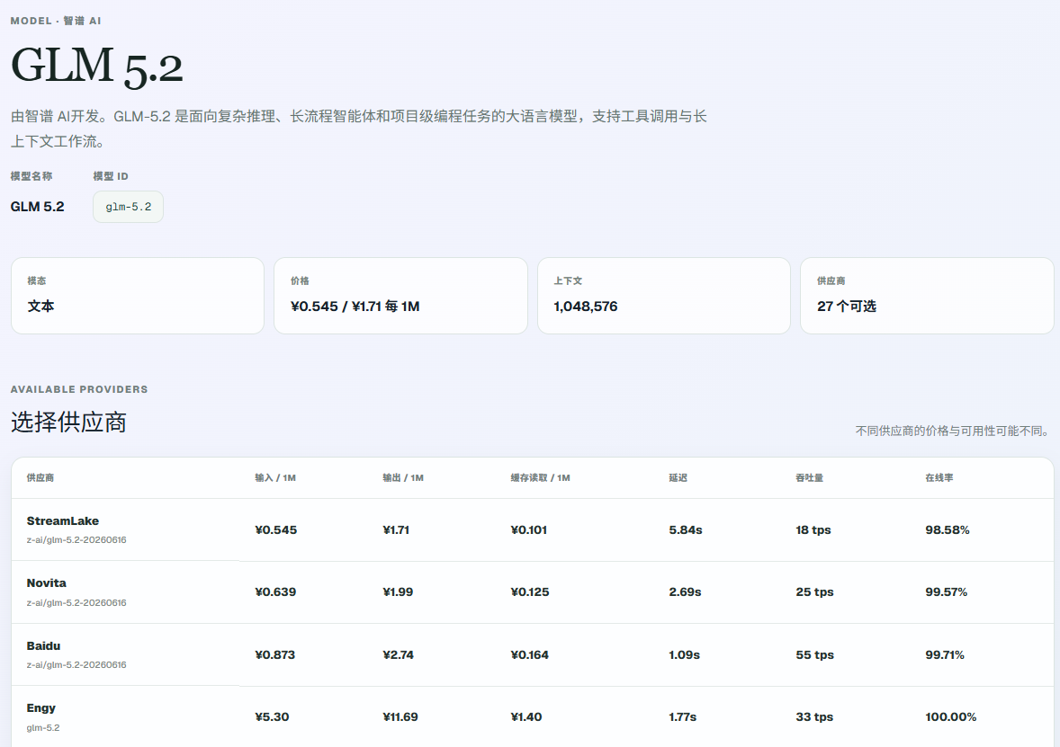
Task: Click Baidu uptime 99.71%
Action: pos(945,655)
